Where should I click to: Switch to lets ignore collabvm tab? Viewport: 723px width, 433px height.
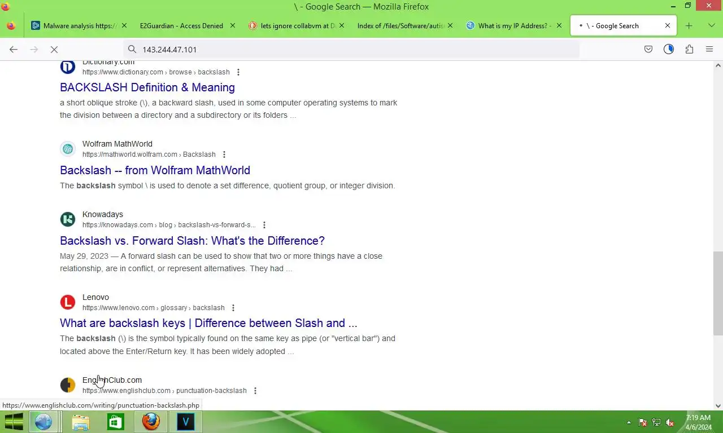297,26
